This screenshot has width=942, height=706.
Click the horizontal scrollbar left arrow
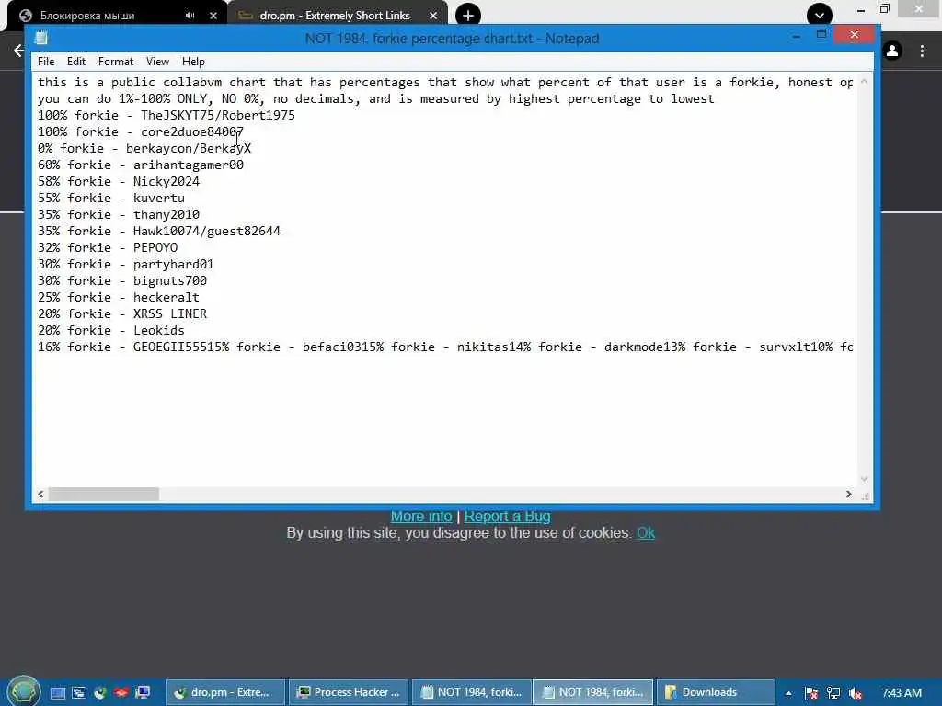40,494
